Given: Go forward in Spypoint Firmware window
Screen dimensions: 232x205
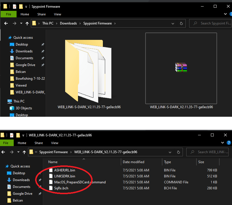Looking at the screenshot, I should pyautogui.click(x=15, y=23).
